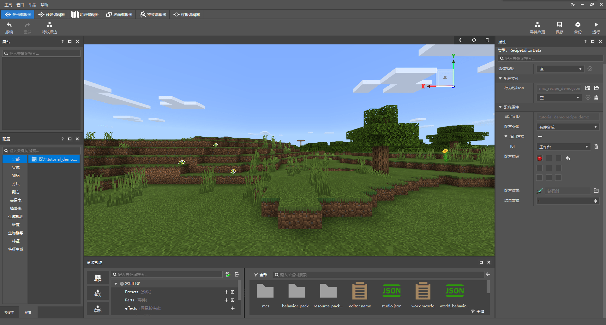Add a new effect via effects plus icon
Screen dimensions: 606x325
[233, 308]
